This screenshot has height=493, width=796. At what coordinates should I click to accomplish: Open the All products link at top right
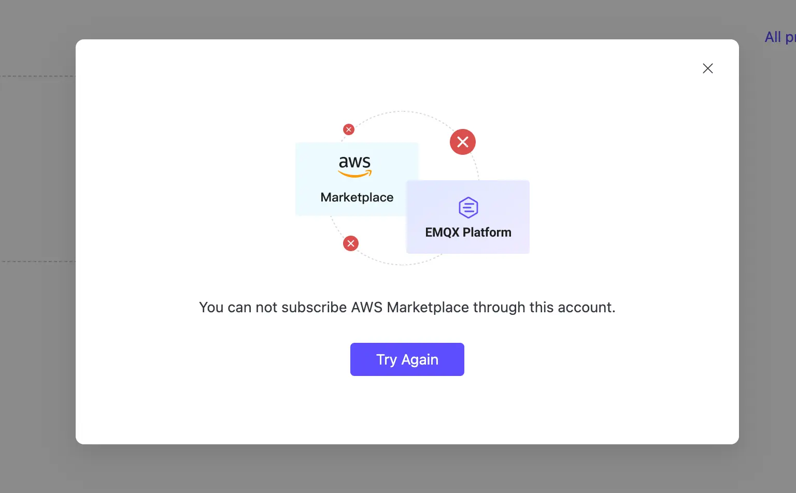779,37
